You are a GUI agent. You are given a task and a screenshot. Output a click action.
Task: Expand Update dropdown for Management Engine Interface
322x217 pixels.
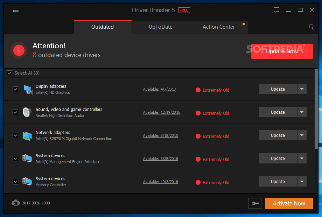tap(302, 159)
